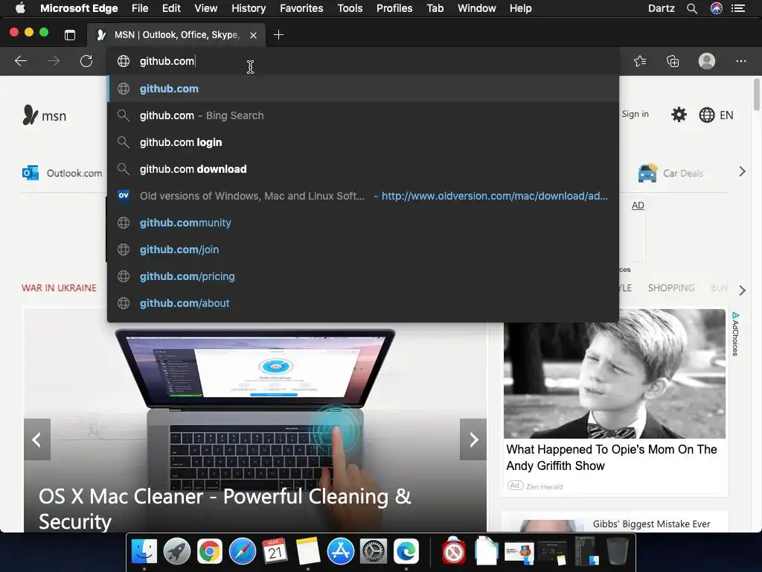Open the Outlook.com shortcut
This screenshot has width=762, height=572.
pos(63,173)
